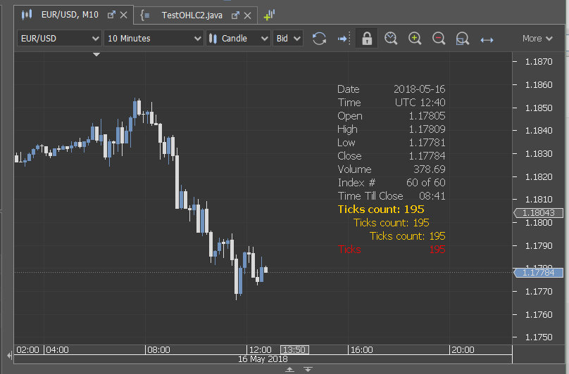Click the red 'Ticks' label
Screen dimensions: 569x374
[x=349, y=250]
